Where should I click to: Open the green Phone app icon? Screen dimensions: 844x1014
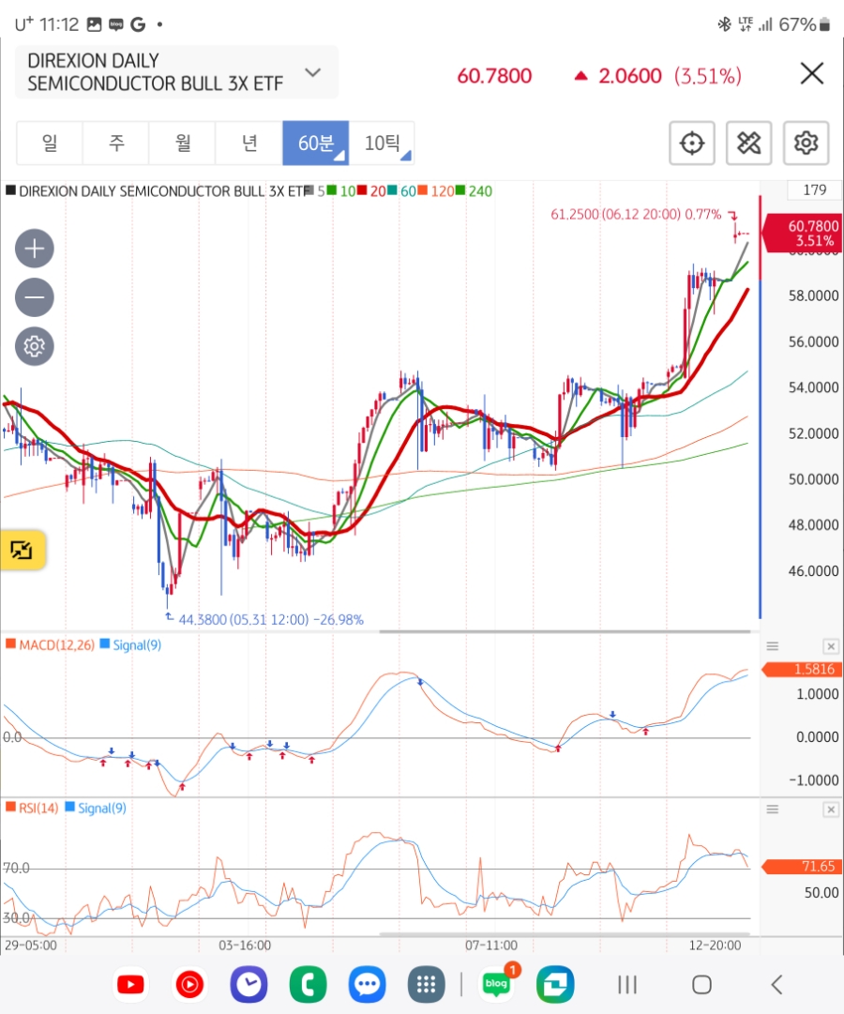(x=308, y=984)
